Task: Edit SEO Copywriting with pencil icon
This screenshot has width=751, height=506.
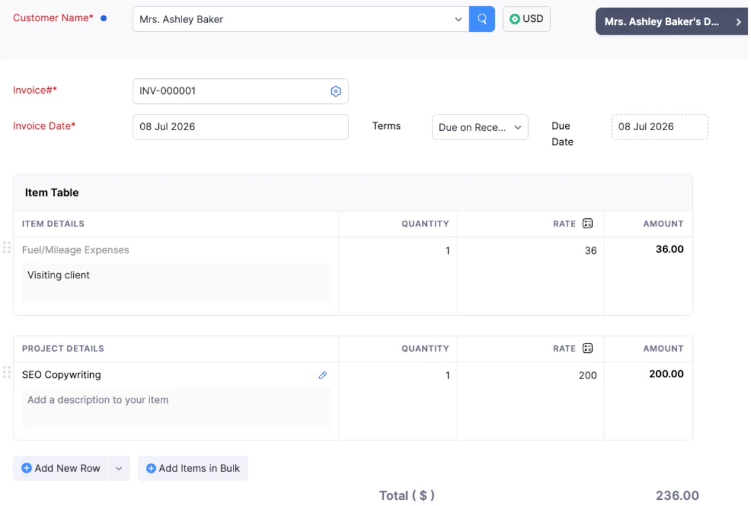Action: click(x=323, y=375)
